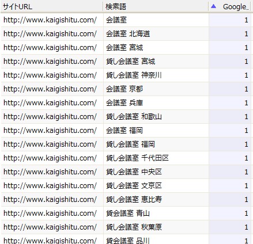Select the 貸会議室 青山 row
This screenshot has width=253, height=244.
click(x=126, y=213)
